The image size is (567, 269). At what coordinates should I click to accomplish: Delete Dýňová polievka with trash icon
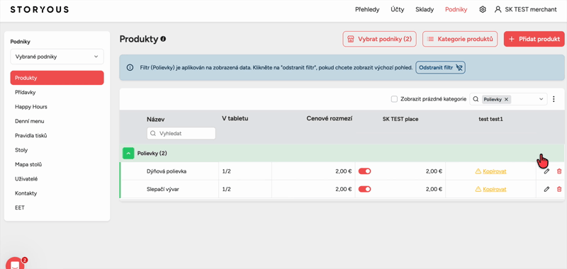559,171
